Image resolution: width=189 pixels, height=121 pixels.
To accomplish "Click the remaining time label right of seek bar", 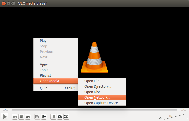I will (x=184, y=110).
